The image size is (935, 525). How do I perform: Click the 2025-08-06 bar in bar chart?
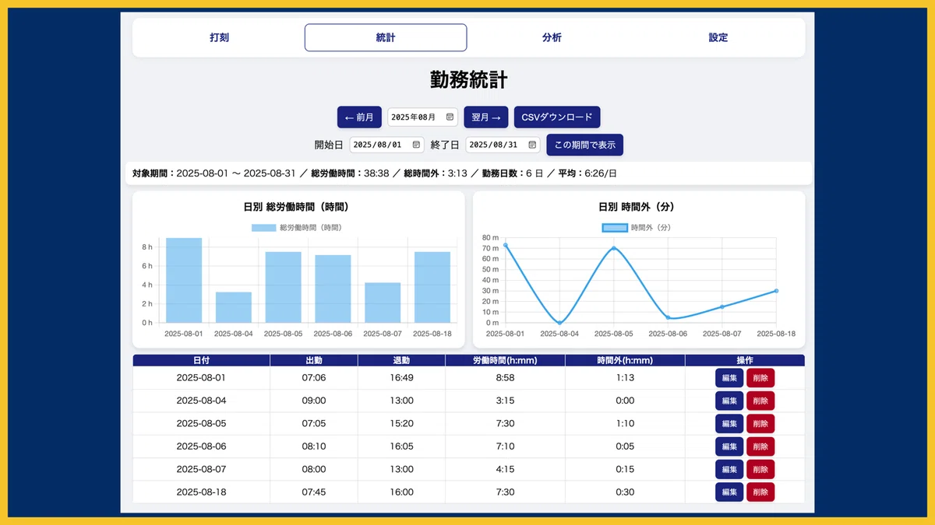tap(333, 289)
